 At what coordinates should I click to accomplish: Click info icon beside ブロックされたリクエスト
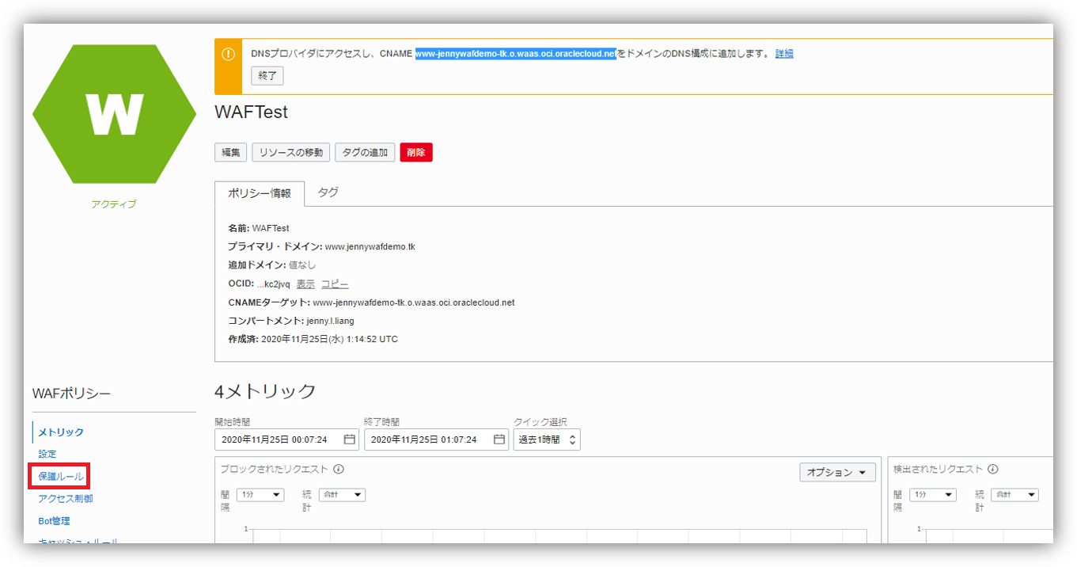click(x=338, y=469)
